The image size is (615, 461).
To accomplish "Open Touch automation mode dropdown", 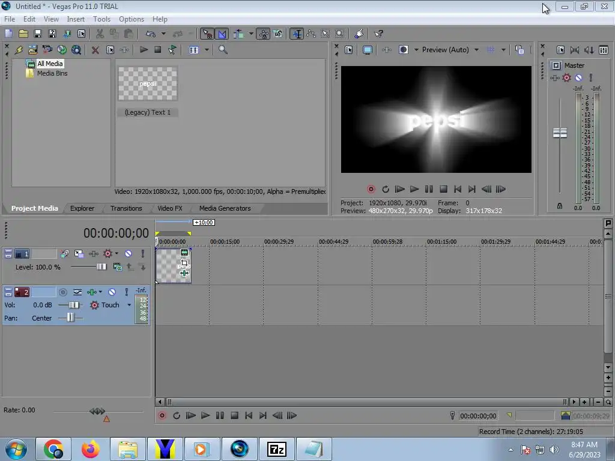I will pos(129,305).
